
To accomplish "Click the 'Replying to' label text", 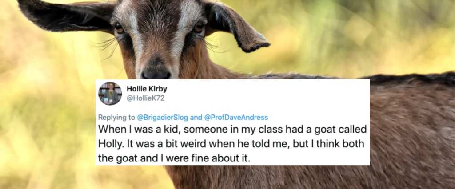I will pos(116,118).
